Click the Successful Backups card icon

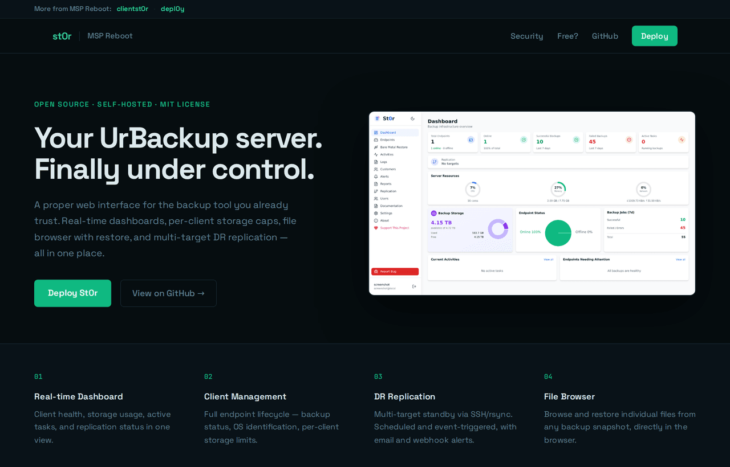[x=576, y=140]
